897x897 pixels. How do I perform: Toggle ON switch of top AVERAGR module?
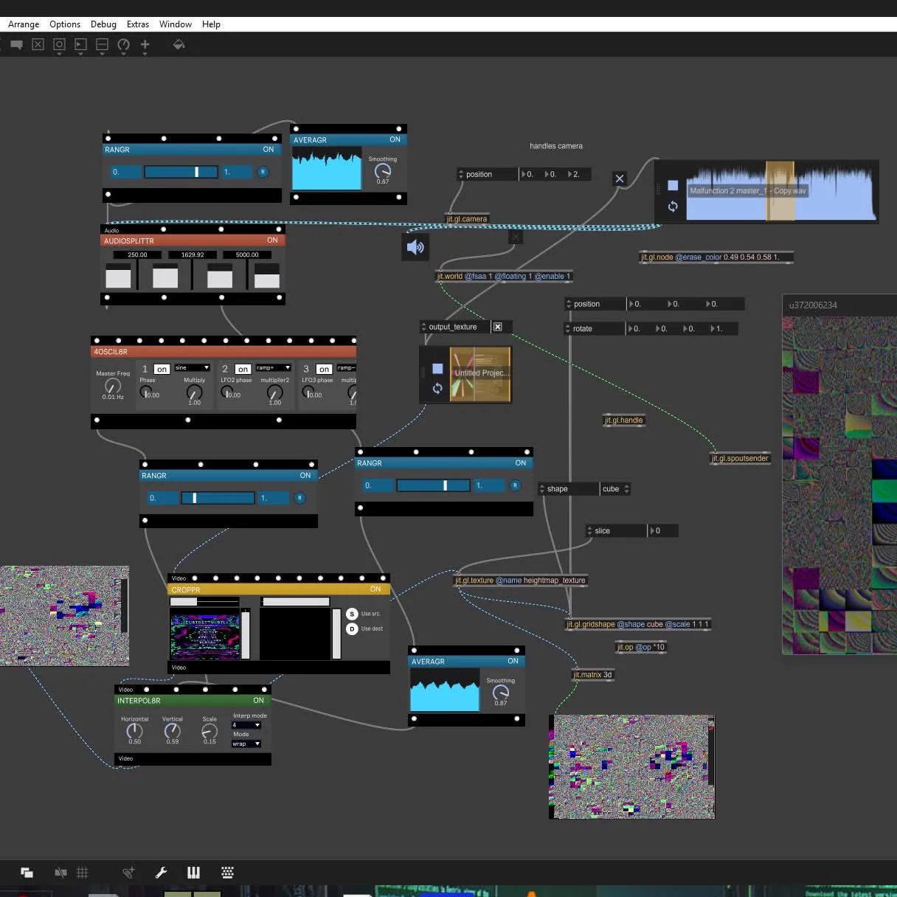(395, 139)
